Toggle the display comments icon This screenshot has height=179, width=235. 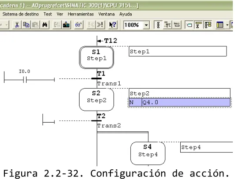(x=190, y=25)
